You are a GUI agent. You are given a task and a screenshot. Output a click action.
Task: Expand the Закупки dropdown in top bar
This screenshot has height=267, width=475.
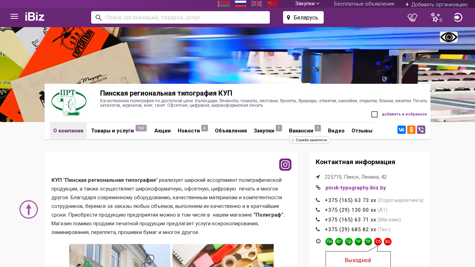click(307, 4)
